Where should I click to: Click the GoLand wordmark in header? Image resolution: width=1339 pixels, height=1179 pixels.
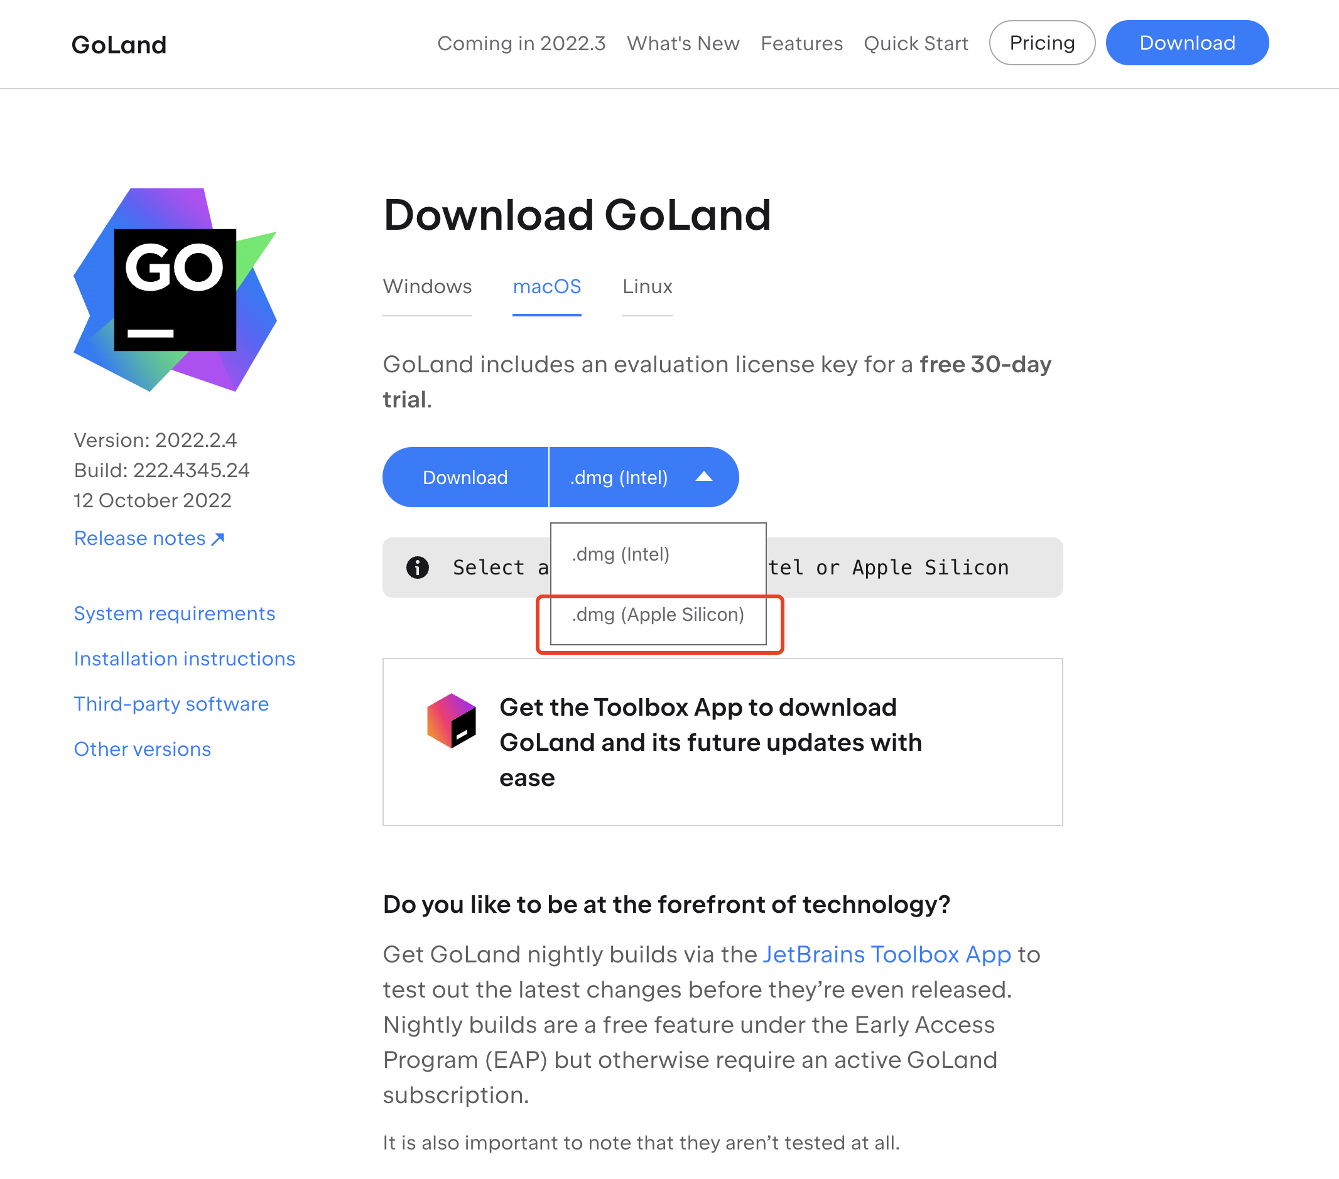[x=119, y=45]
